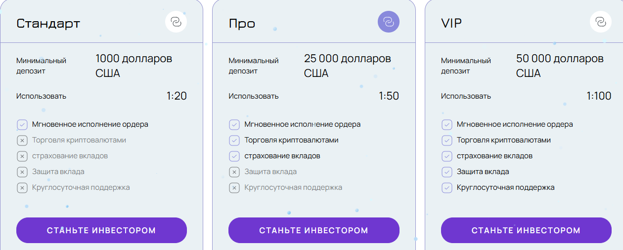Select the Стандарт plan title

[48, 23]
